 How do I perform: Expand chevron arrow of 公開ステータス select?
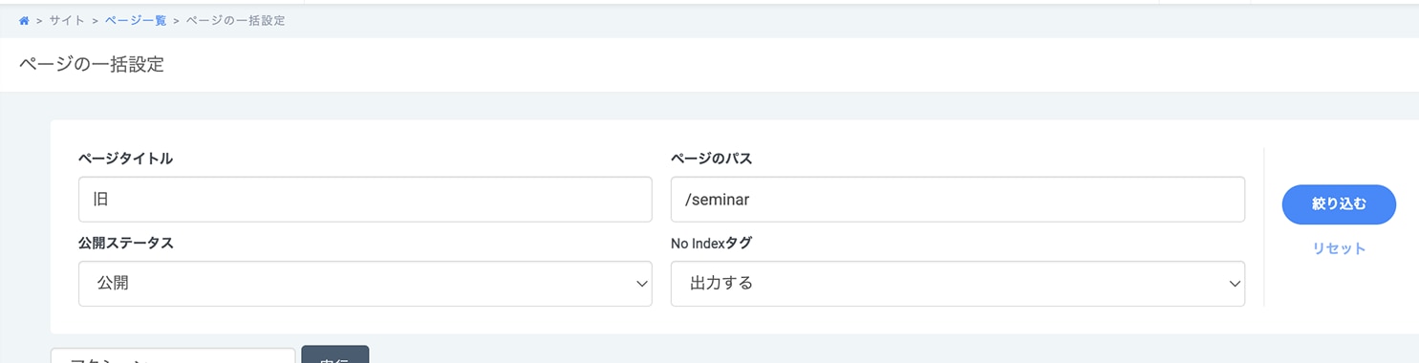click(642, 284)
